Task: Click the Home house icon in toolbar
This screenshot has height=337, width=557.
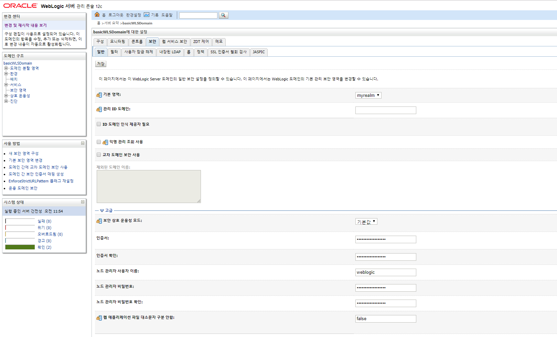Action: (x=97, y=14)
